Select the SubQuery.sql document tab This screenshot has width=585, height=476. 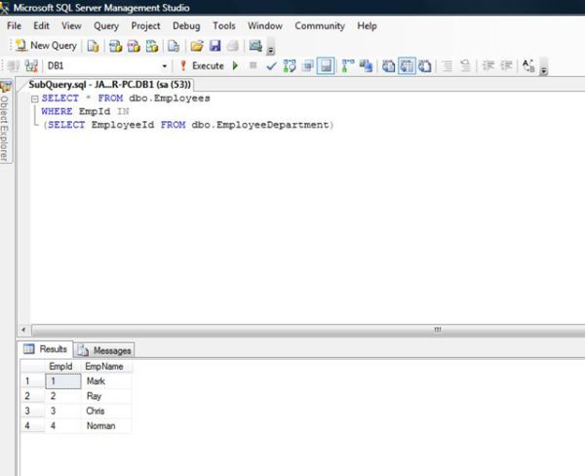[109, 85]
